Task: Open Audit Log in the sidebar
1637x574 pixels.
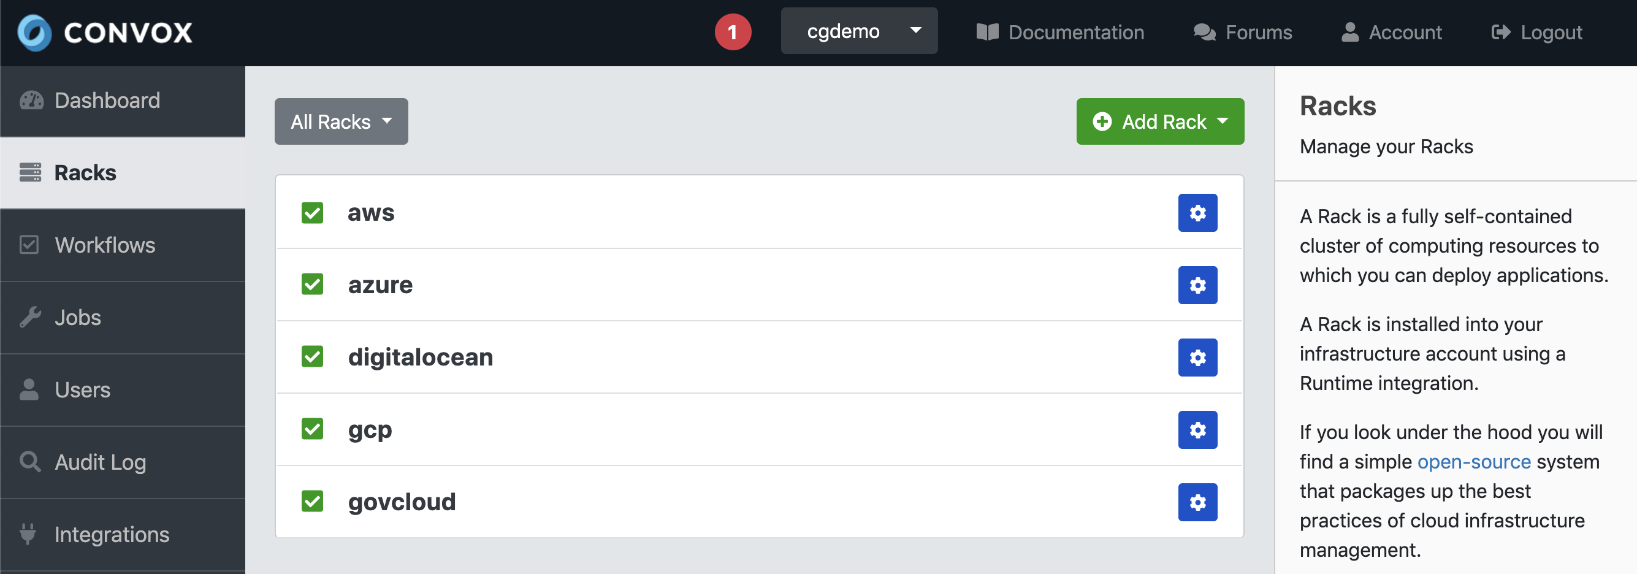Action: [101, 462]
